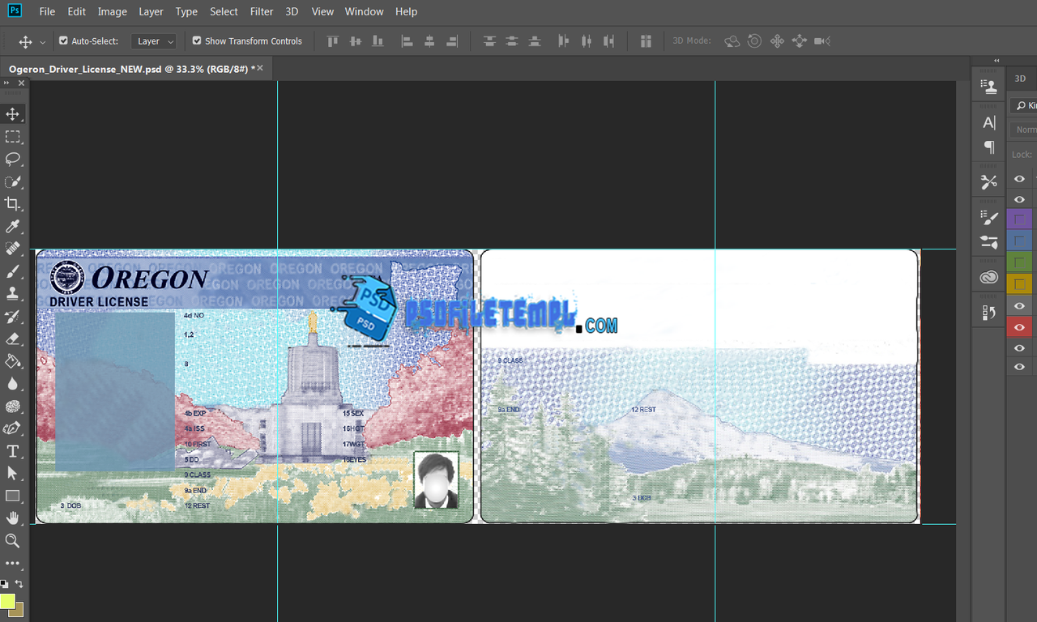1037x622 pixels.
Task: Select the Quick Selection tool
Action: click(13, 181)
